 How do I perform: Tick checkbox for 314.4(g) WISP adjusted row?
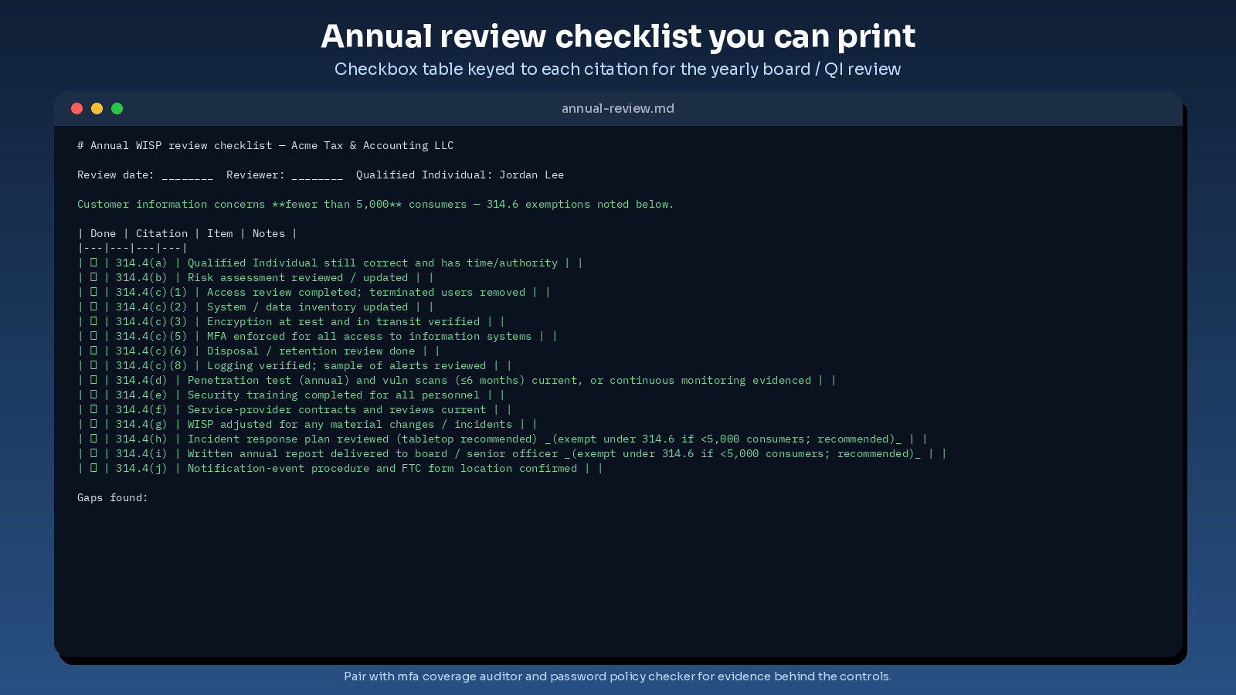(x=93, y=424)
